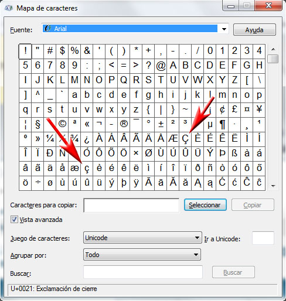Pick the pound sterling £ character
Screen dimensions: 286x301
click(x=234, y=110)
